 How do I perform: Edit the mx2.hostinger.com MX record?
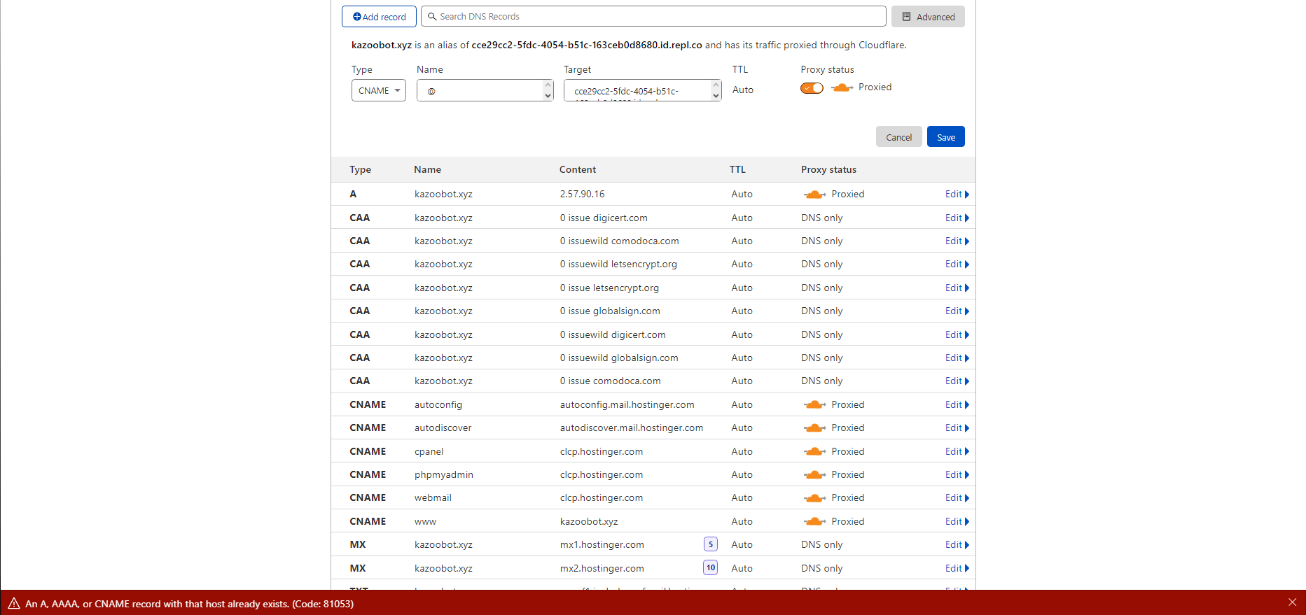(957, 568)
